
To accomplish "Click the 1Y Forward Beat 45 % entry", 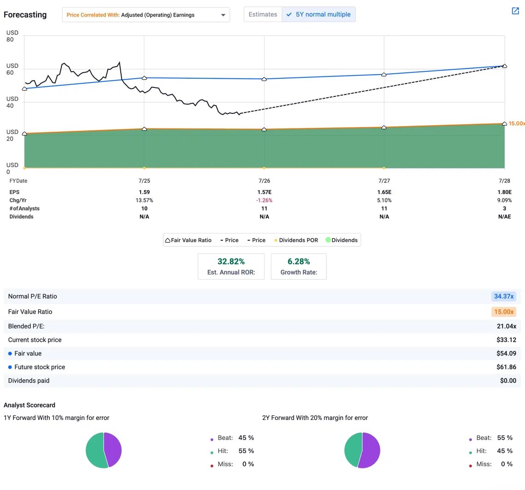I will (232, 438).
